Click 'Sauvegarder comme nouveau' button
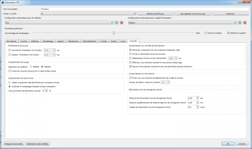 [x=193, y=14]
